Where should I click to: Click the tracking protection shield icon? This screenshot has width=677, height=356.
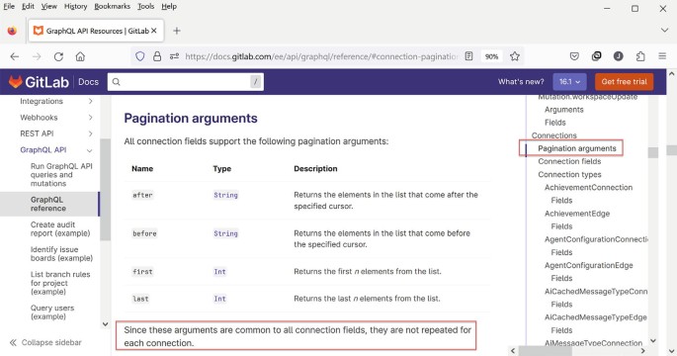pyautogui.click(x=140, y=56)
